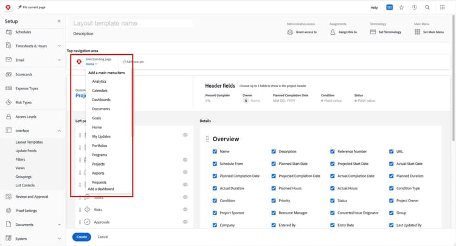
Task: Click the Timesheets & Hours icon
Action: [9, 46]
